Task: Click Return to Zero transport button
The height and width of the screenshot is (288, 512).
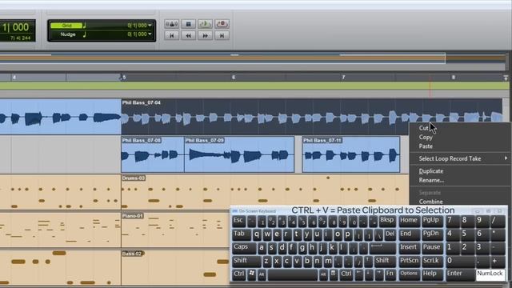Action: pyautogui.click(x=172, y=35)
